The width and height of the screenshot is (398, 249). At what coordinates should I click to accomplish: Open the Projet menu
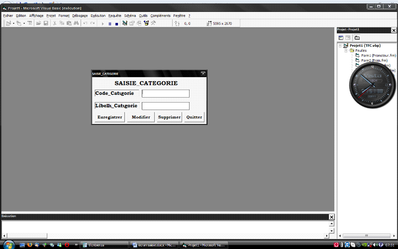point(51,16)
